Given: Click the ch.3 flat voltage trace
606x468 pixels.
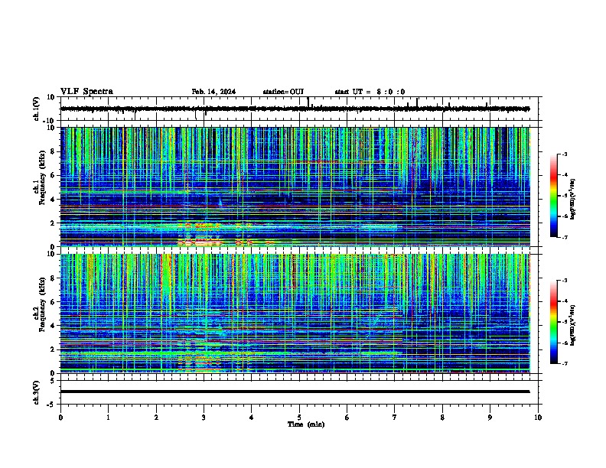Looking at the screenshot, I should (x=295, y=392).
